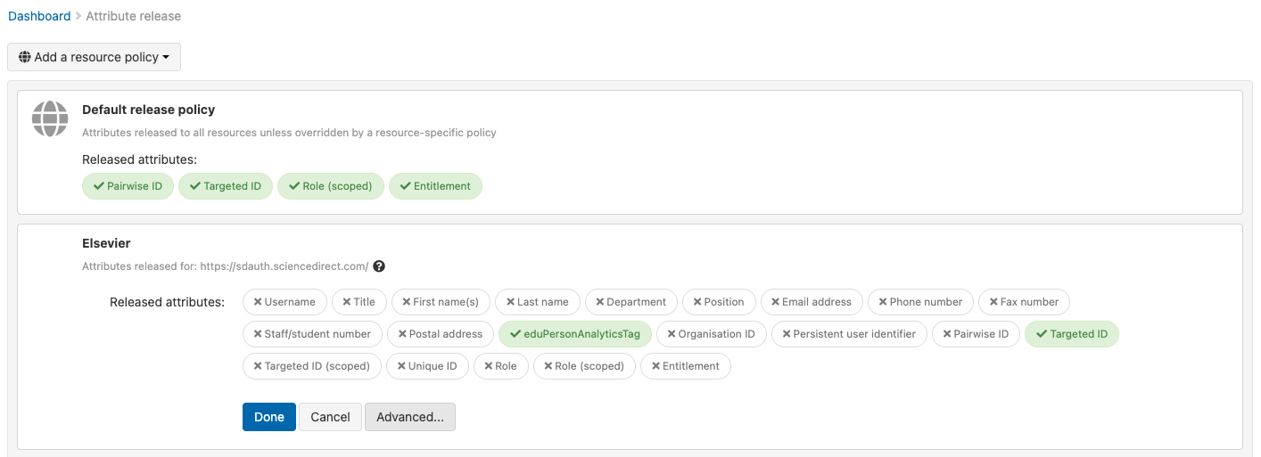This screenshot has width=1261, height=457.
Task: Enable the Entitlement attribute for Elsevier
Action: pos(685,366)
